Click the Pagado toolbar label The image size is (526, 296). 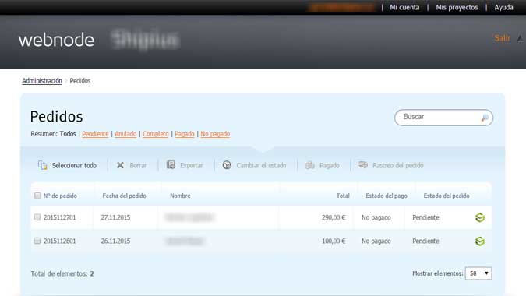[330, 165]
